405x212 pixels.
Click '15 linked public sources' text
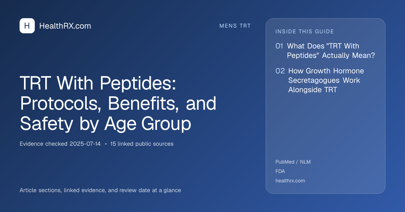click(x=142, y=144)
